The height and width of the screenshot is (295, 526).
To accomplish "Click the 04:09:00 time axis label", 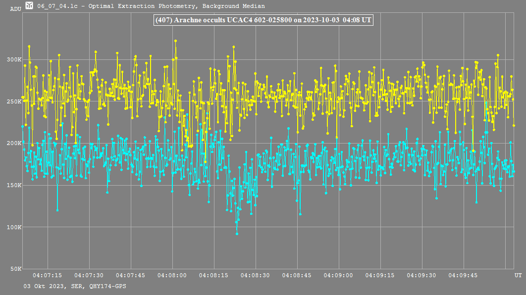I will 339,275.
